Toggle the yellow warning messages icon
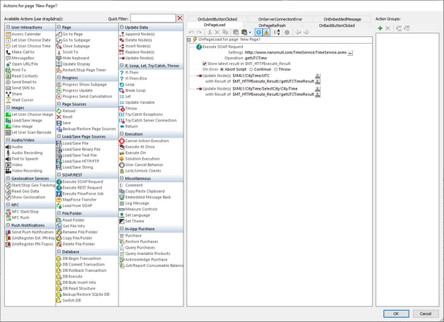Viewport: 444px width, 322px height. click(x=266, y=32)
